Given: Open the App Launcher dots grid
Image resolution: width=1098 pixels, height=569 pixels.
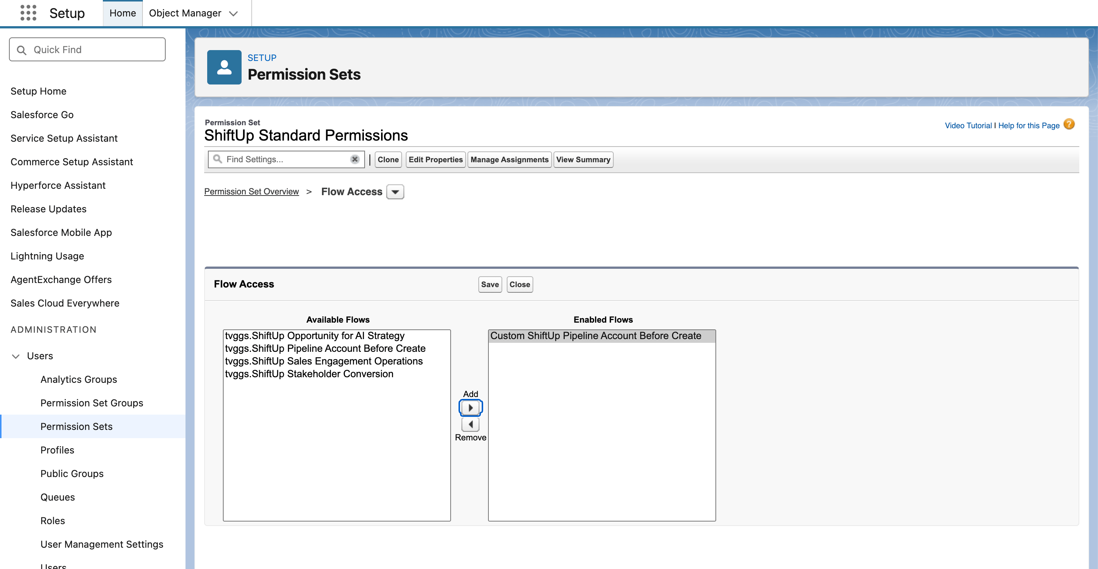Looking at the screenshot, I should pos(28,13).
